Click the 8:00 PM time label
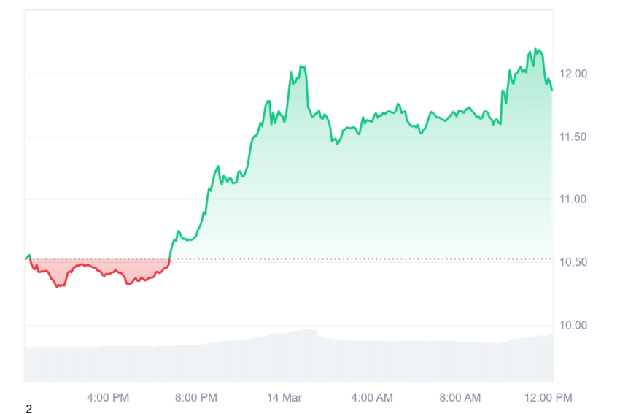Screen dimensions: 620x414 [x=196, y=398]
